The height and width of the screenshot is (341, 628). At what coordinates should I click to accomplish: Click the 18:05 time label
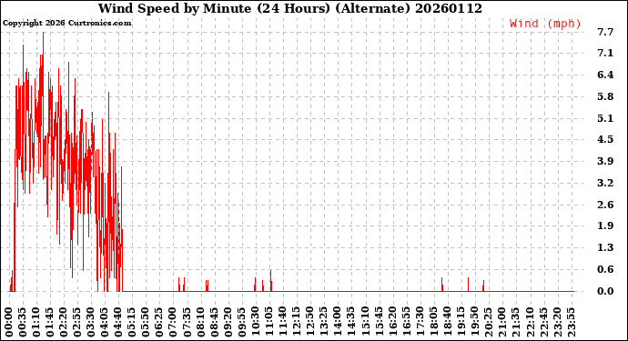(x=434, y=322)
